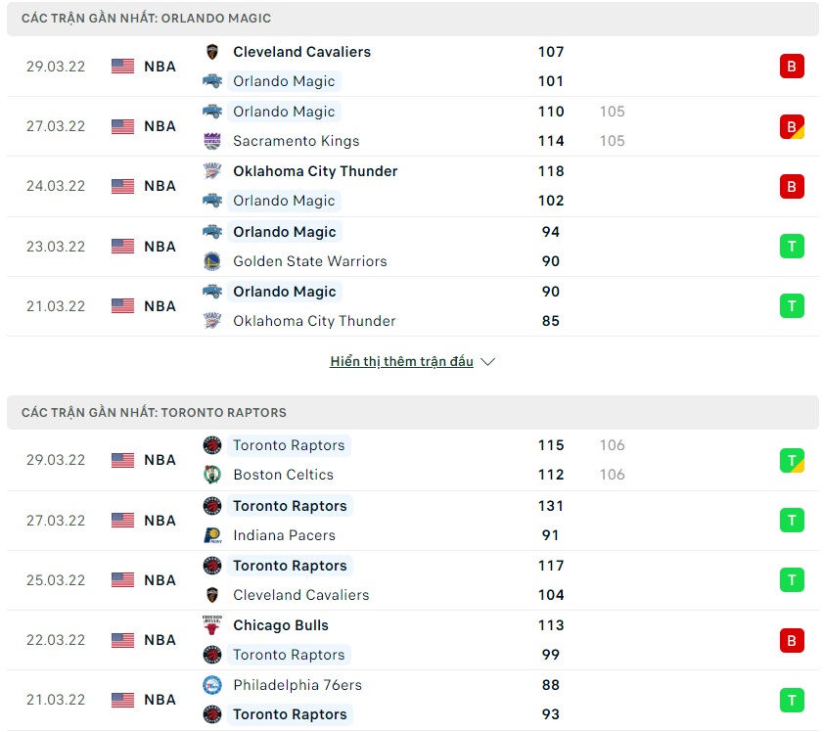Click green T badge for Warriors game
Screen dimensions: 824x732
[792, 247]
